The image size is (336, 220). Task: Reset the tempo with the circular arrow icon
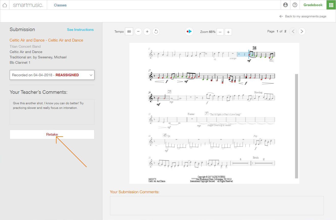[156, 32]
